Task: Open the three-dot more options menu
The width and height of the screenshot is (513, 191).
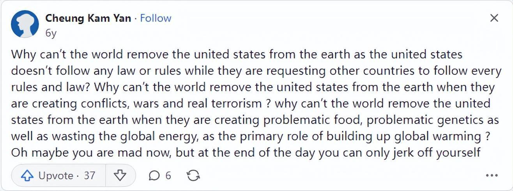Action: point(492,176)
